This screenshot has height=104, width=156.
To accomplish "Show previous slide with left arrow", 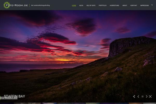I will click(x=138, y=96).
